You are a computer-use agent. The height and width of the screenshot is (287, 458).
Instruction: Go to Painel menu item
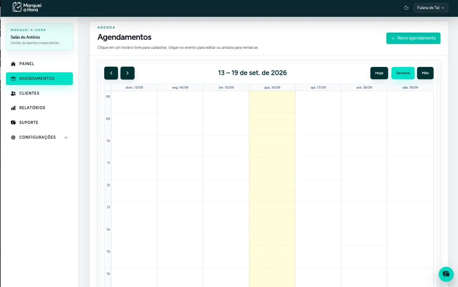[x=39, y=64]
